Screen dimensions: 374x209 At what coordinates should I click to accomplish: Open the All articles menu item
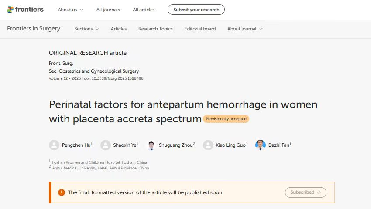[x=144, y=10]
